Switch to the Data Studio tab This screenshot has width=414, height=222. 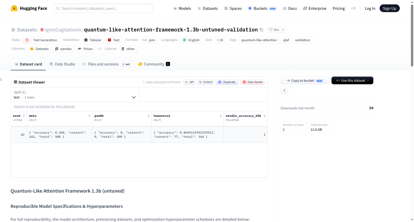click(x=62, y=64)
